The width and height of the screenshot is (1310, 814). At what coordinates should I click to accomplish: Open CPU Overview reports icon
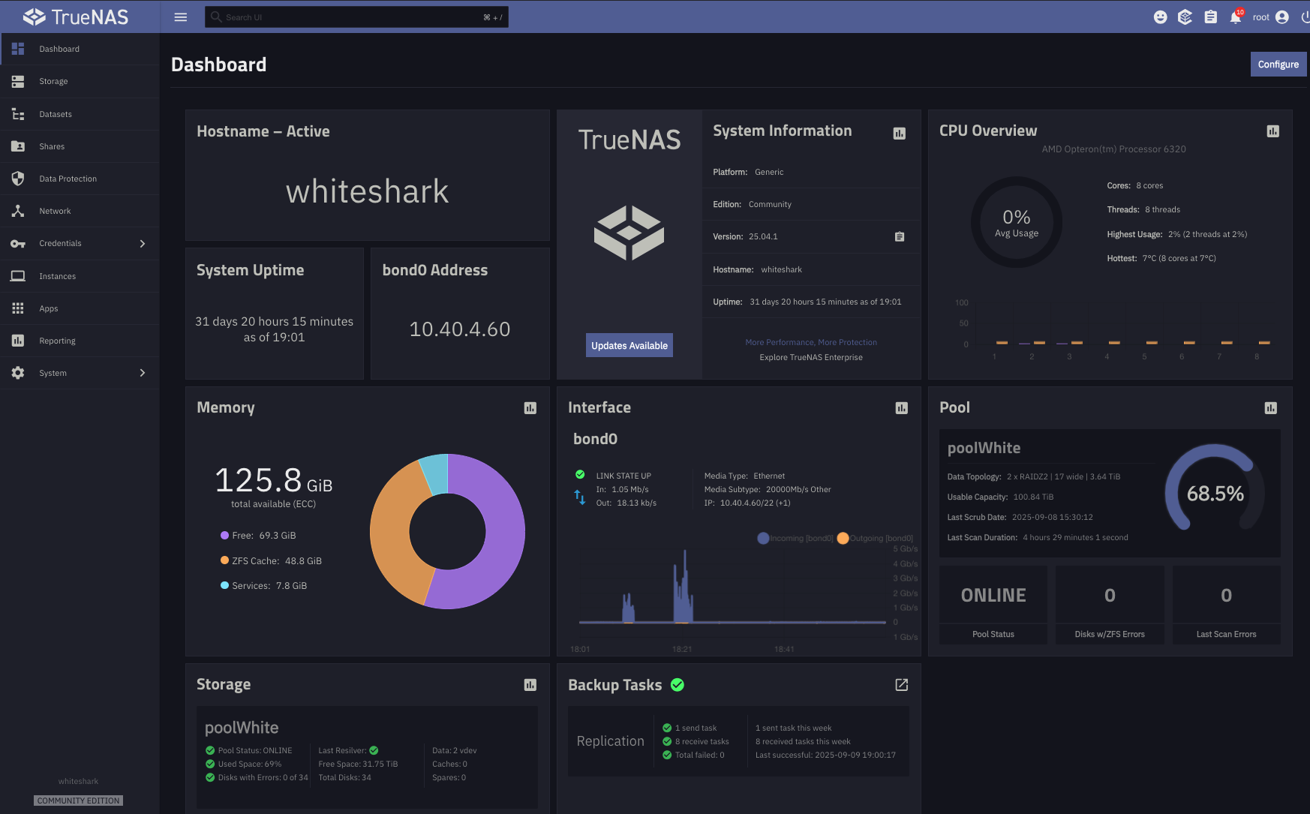(x=1273, y=131)
